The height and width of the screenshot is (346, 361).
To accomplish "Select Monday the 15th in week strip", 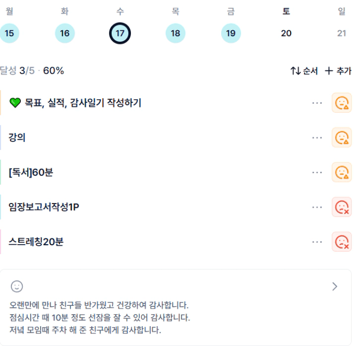I will point(9,33).
